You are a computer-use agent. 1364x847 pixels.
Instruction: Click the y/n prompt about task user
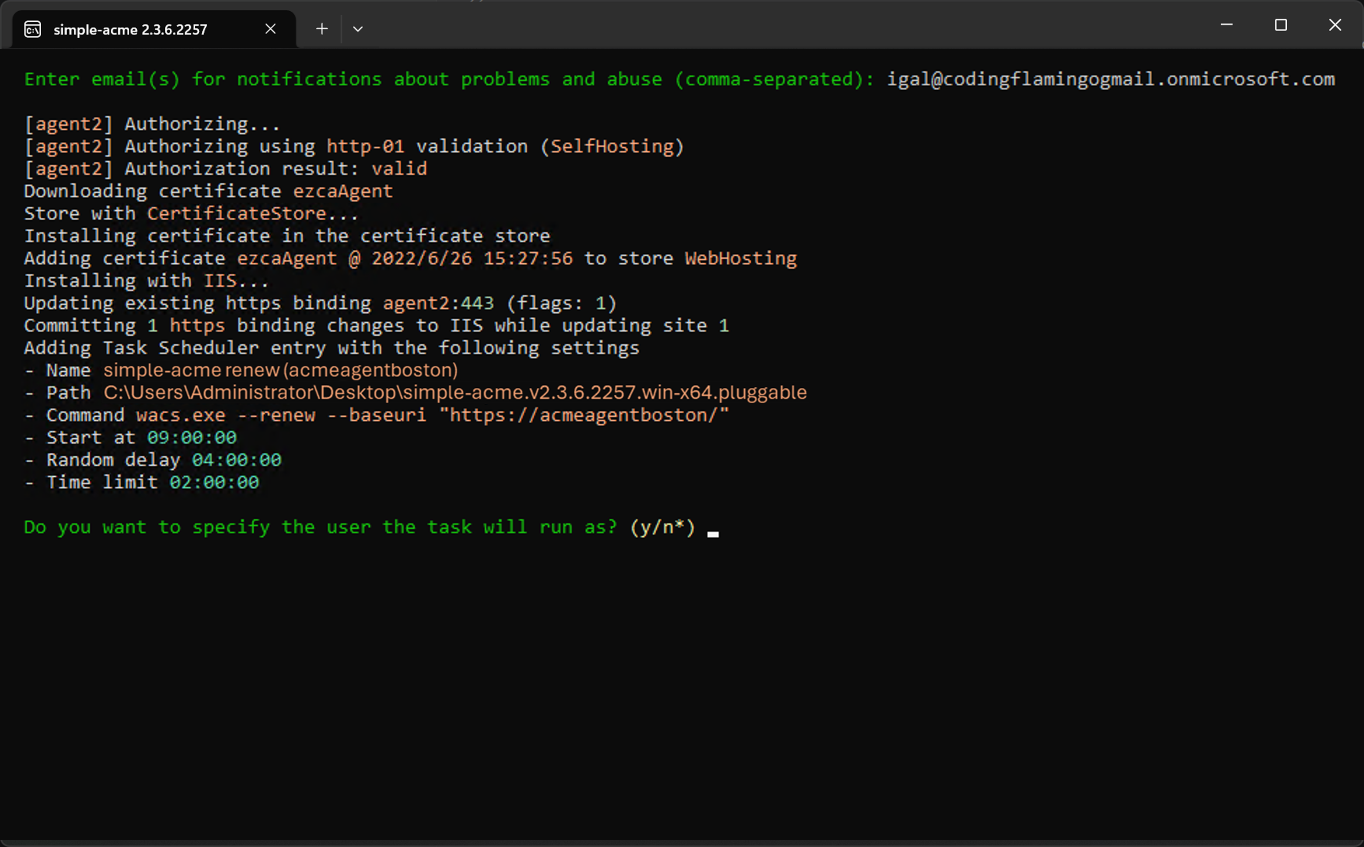[x=358, y=527]
